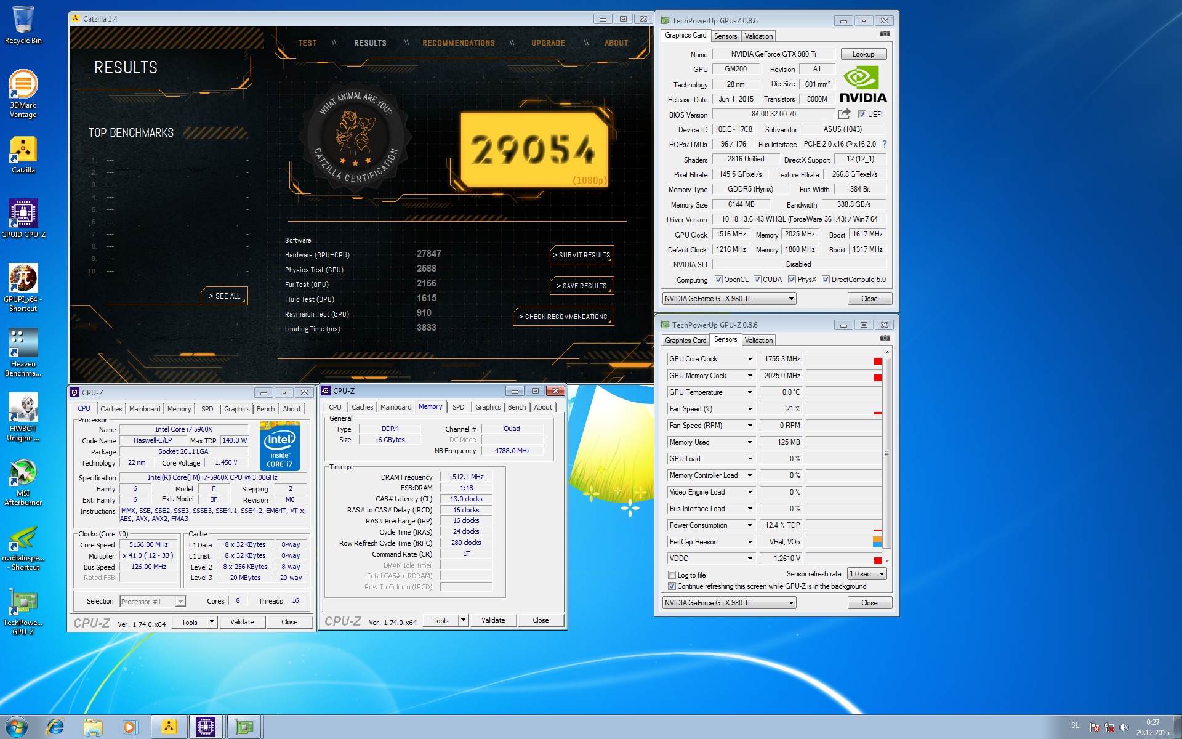The image size is (1182, 739).
Task: Click the SUBMIT RESULTS button
Action: tap(582, 255)
